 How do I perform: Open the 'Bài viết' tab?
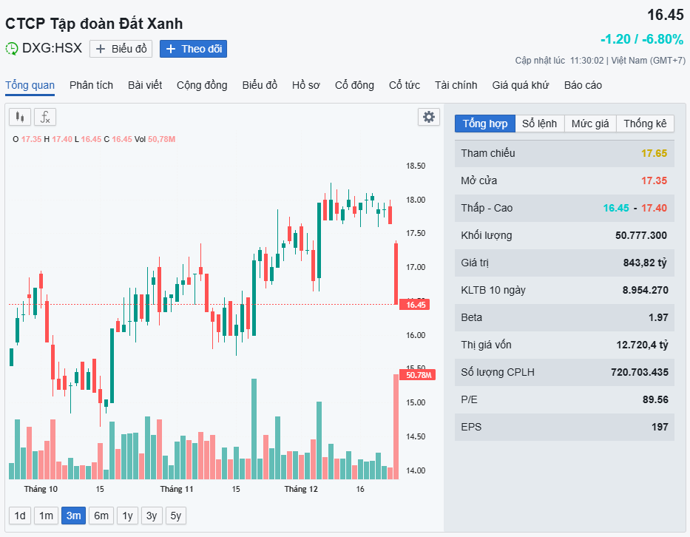pos(145,85)
